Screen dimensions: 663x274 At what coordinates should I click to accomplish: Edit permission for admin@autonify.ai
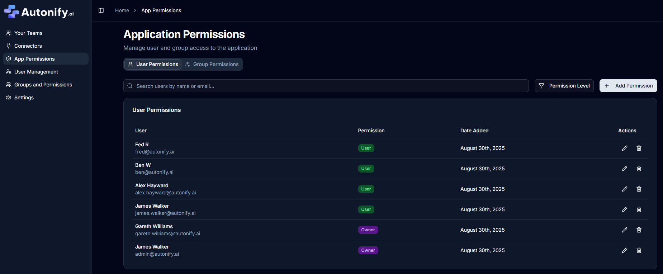(625, 250)
